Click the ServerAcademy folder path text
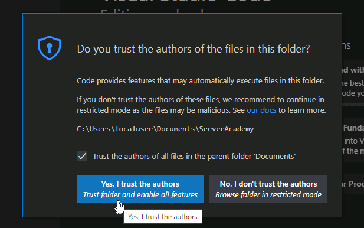364x228 pixels. click(165, 129)
